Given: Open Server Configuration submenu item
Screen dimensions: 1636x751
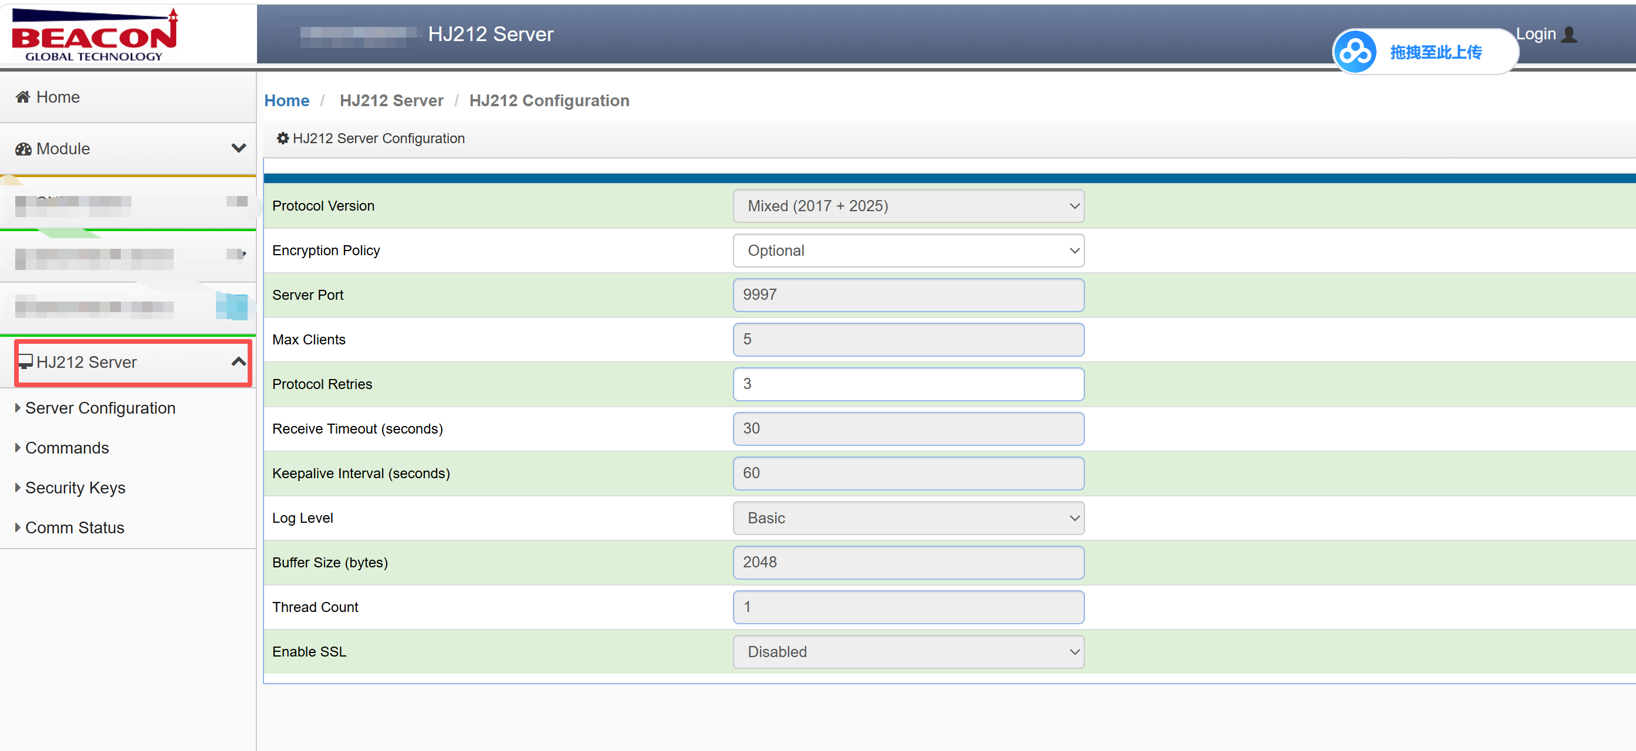Looking at the screenshot, I should point(100,408).
